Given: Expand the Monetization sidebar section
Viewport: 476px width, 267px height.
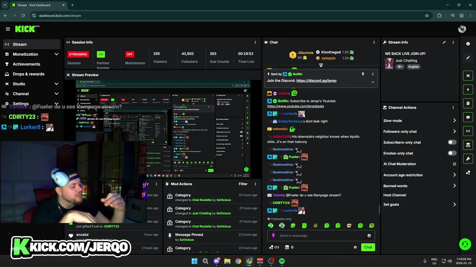Looking at the screenshot, I should pyautogui.click(x=57, y=54).
